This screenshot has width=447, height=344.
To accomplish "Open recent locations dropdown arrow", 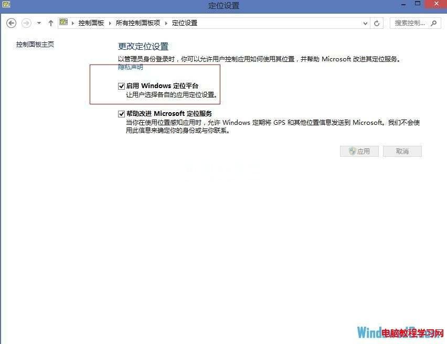I will coord(39,23).
